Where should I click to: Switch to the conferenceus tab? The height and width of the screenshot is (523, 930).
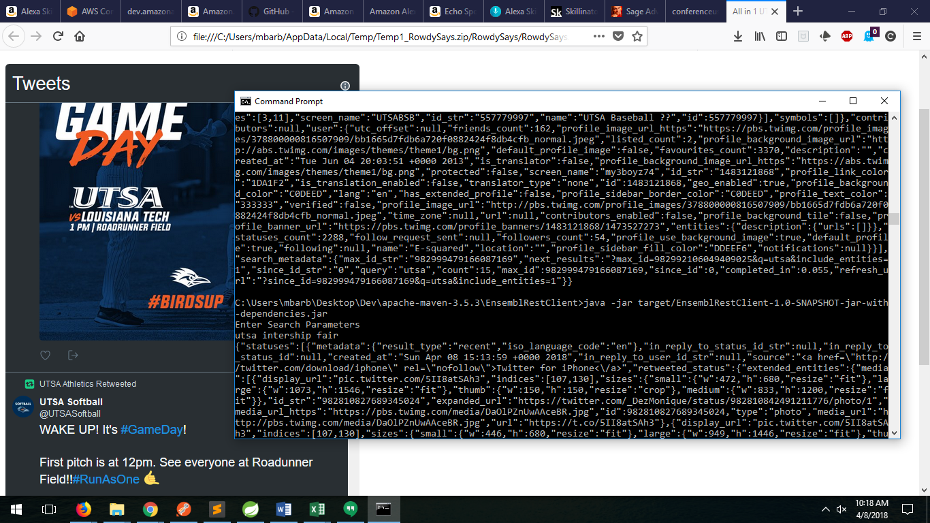click(x=694, y=12)
